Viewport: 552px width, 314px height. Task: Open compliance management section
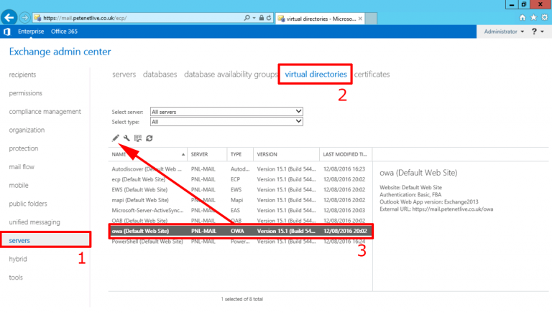tap(45, 111)
